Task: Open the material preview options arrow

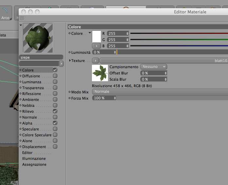Action: click(x=21, y=25)
